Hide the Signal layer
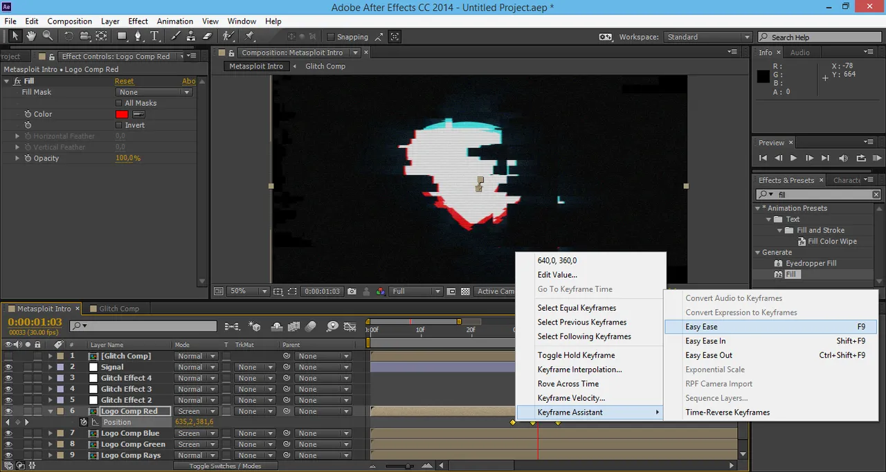This screenshot has width=886, height=472. point(8,367)
